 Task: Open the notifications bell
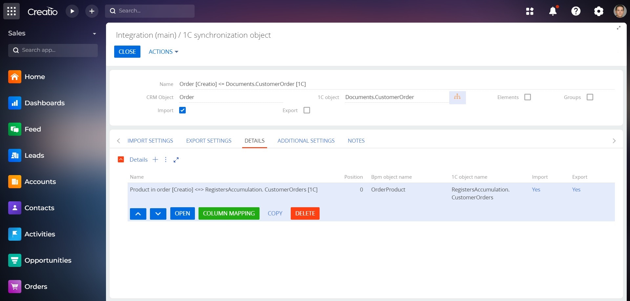pos(553,11)
